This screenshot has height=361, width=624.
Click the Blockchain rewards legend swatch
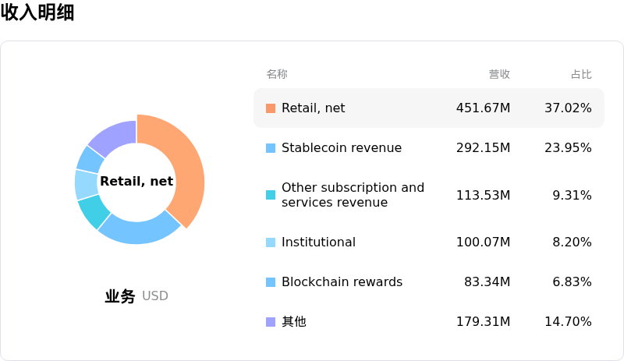tap(271, 282)
